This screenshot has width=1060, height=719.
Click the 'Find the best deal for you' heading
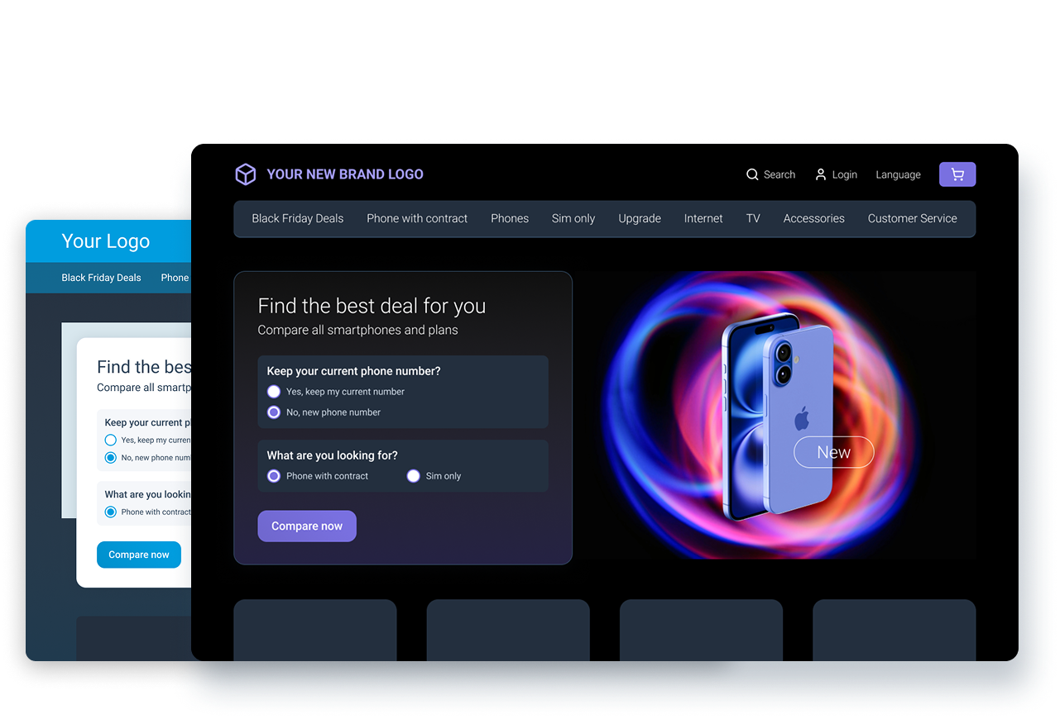(372, 306)
